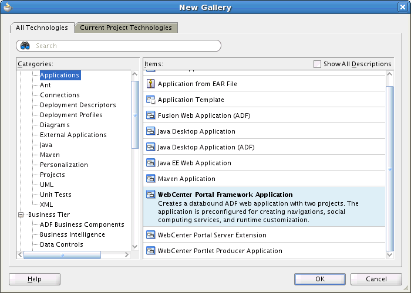Select the Applications category
Viewport: 411px width, 293px height.
[60, 75]
